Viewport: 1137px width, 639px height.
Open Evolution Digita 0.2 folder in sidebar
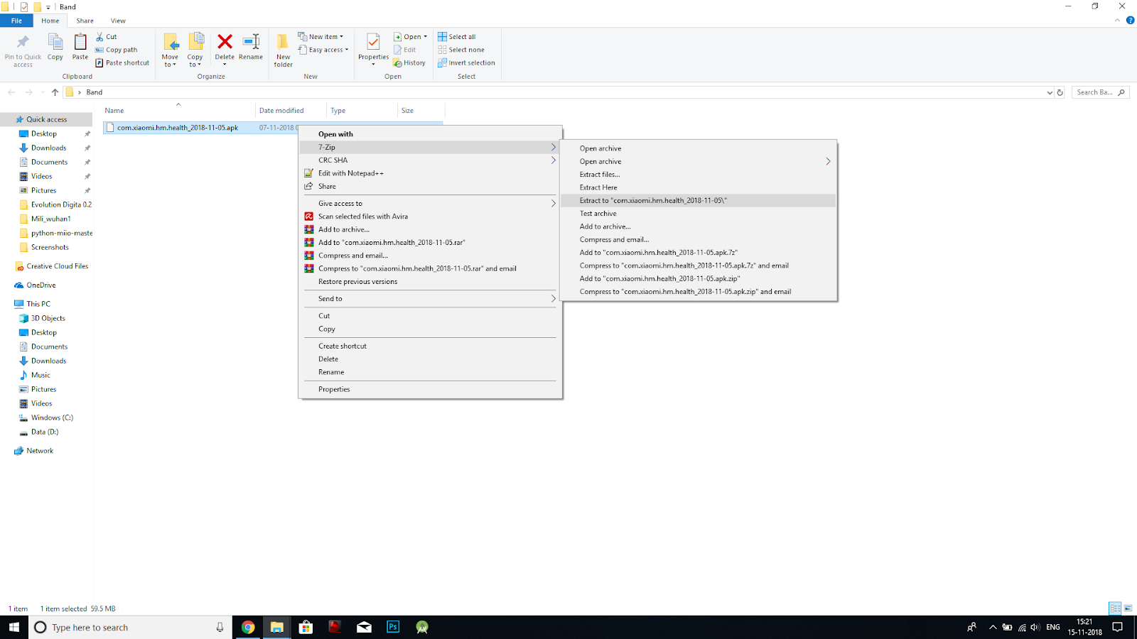point(55,204)
